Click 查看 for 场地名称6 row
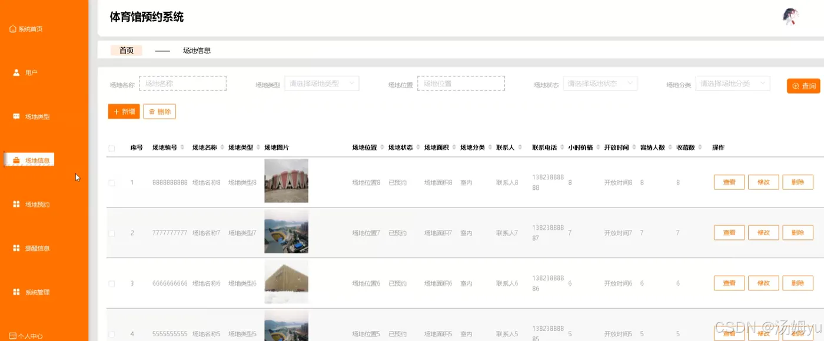This screenshot has width=824, height=341. click(x=729, y=283)
